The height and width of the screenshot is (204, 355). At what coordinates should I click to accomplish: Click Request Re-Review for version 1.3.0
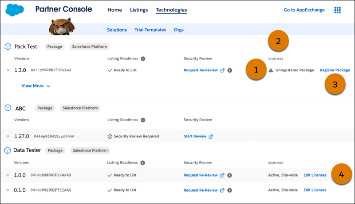tap(201, 70)
